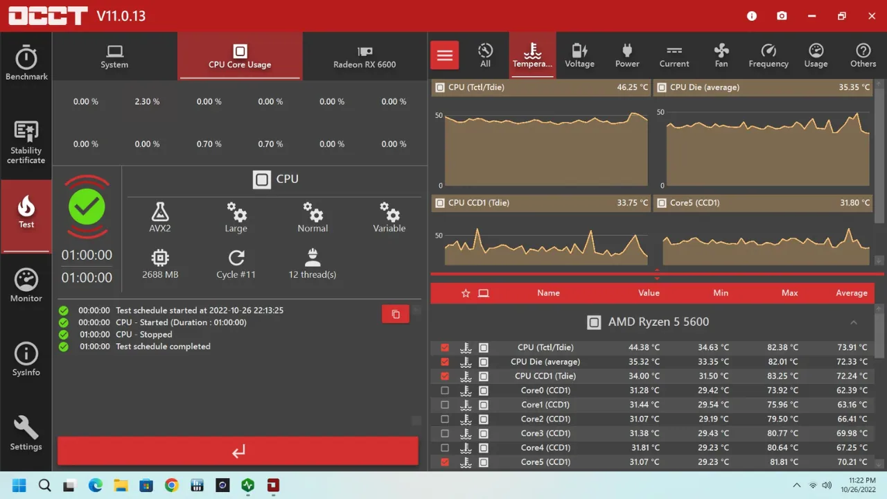Click the info icon in title bar
887x499 pixels.
click(753, 16)
